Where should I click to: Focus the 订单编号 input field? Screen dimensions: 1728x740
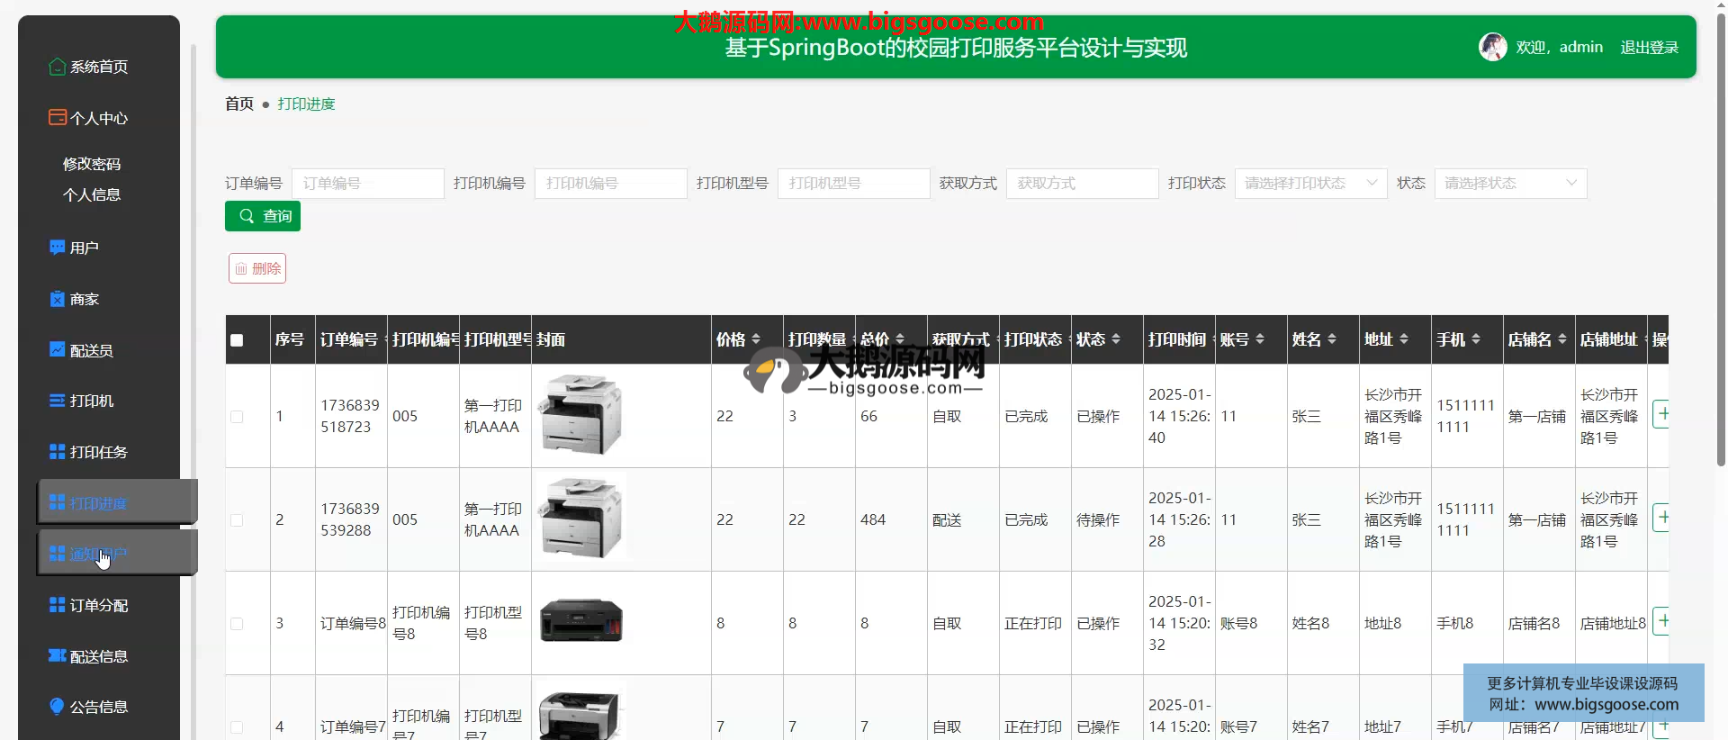(367, 184)
